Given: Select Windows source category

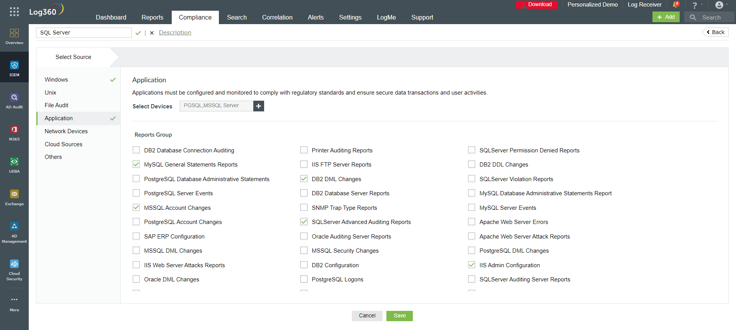Looking at the screenshot, I should tap(79, 80).
